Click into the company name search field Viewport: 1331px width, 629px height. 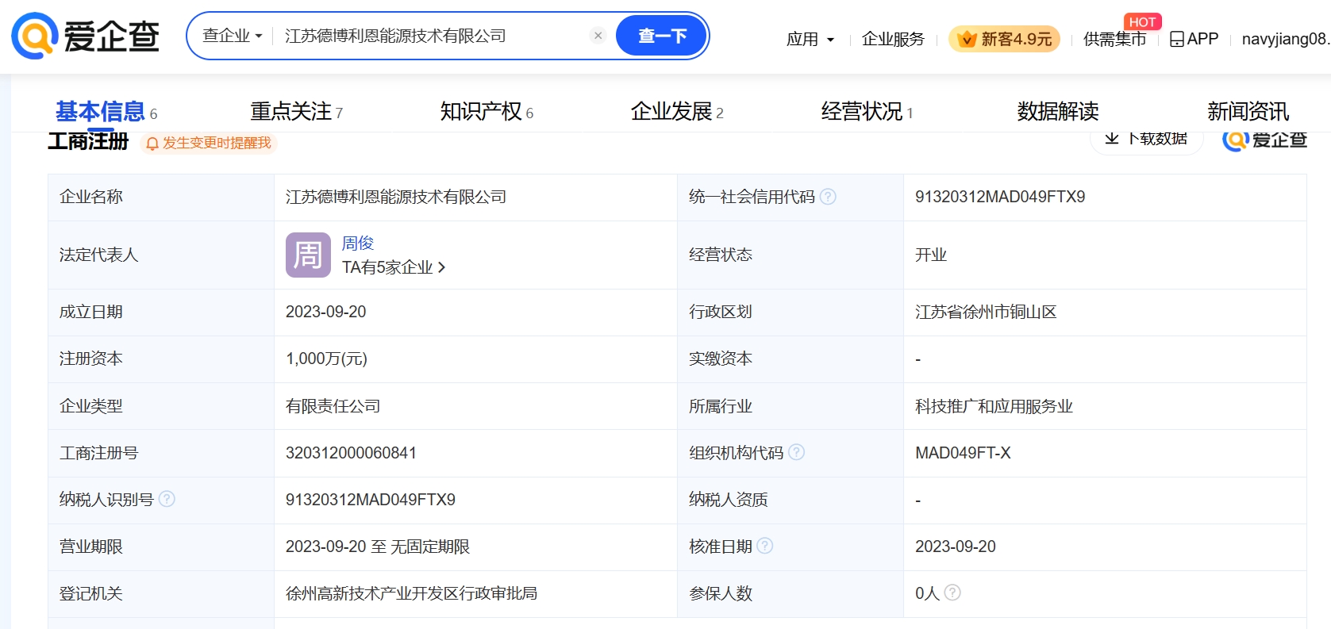(x=433, y=36)
